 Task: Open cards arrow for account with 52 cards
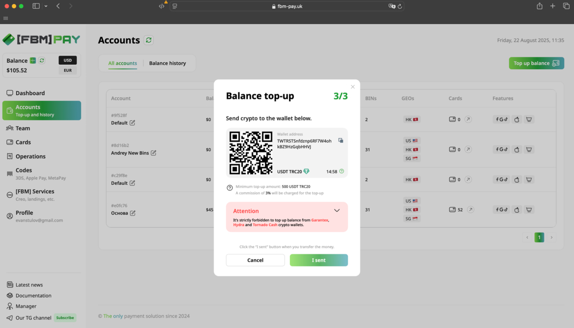pos(470,210)
